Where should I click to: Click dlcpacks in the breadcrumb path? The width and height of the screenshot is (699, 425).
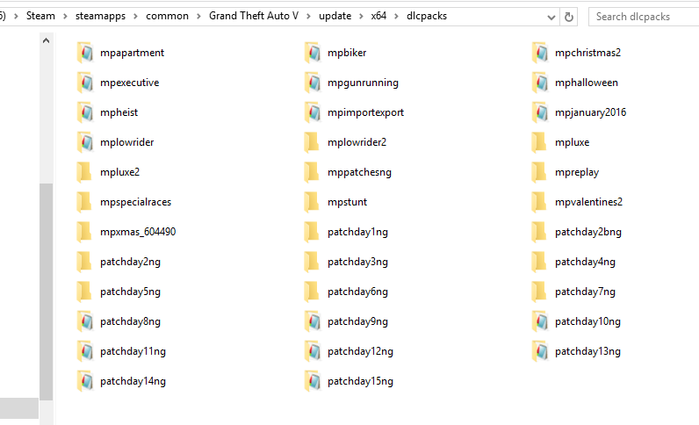point(427,16)
